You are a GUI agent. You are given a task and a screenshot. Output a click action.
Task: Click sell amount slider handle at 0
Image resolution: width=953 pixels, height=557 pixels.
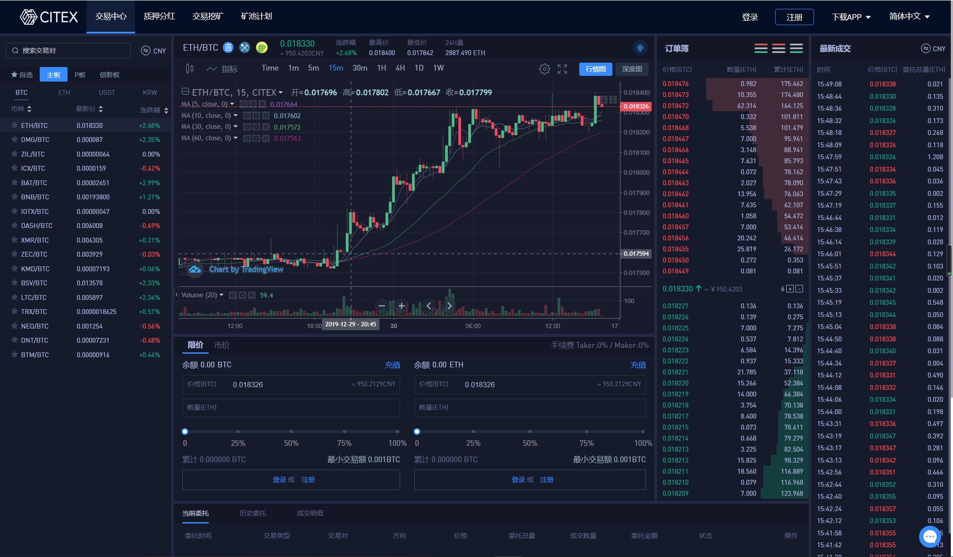[417, 431]
